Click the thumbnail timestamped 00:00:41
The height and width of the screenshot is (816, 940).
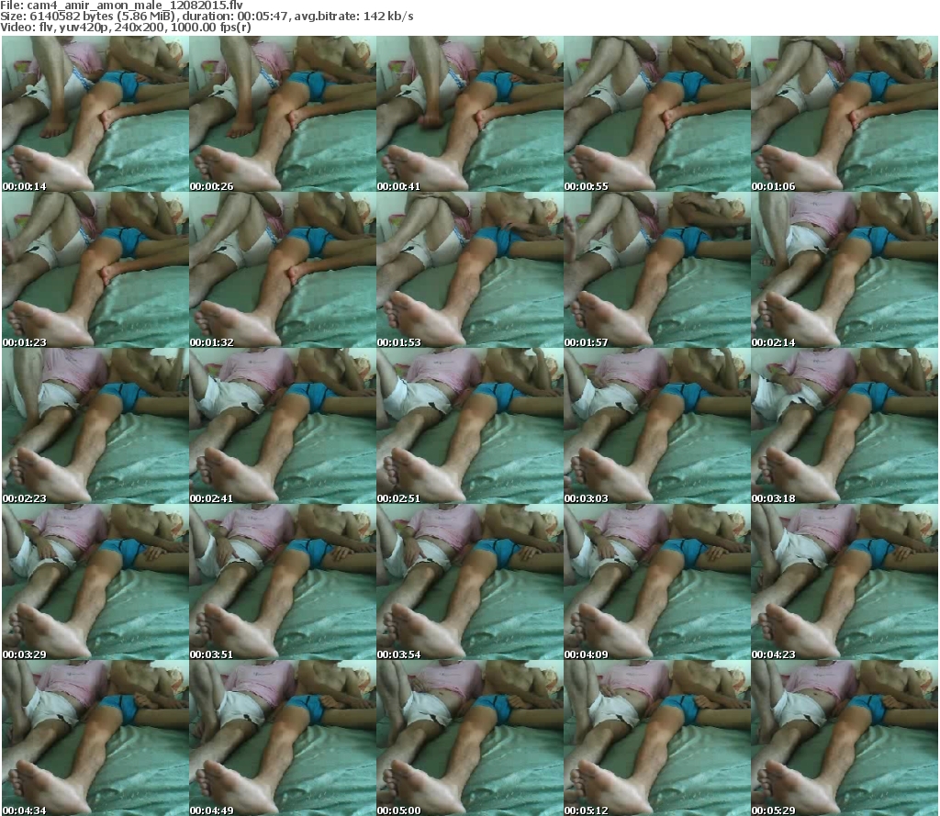470,114
